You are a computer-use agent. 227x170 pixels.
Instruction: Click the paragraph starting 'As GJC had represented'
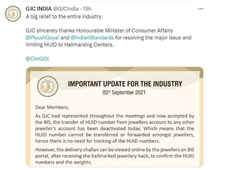tap(115, 128)
